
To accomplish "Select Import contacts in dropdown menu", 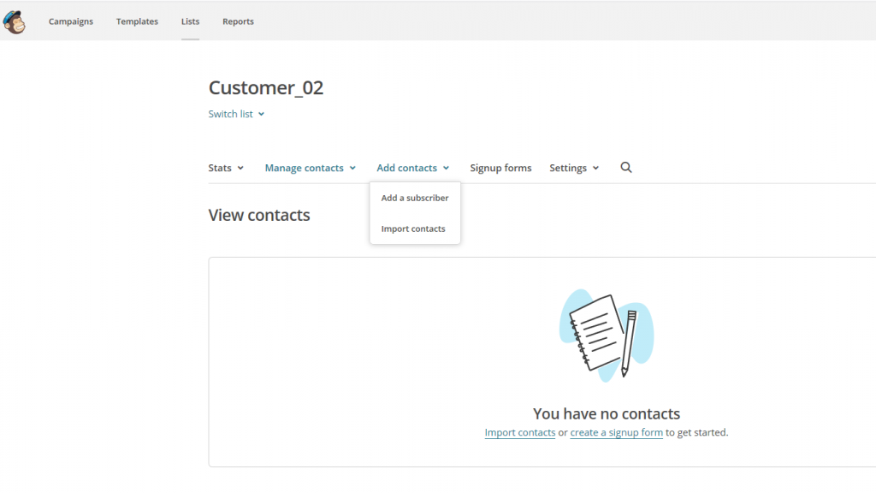I will [413, 229].
